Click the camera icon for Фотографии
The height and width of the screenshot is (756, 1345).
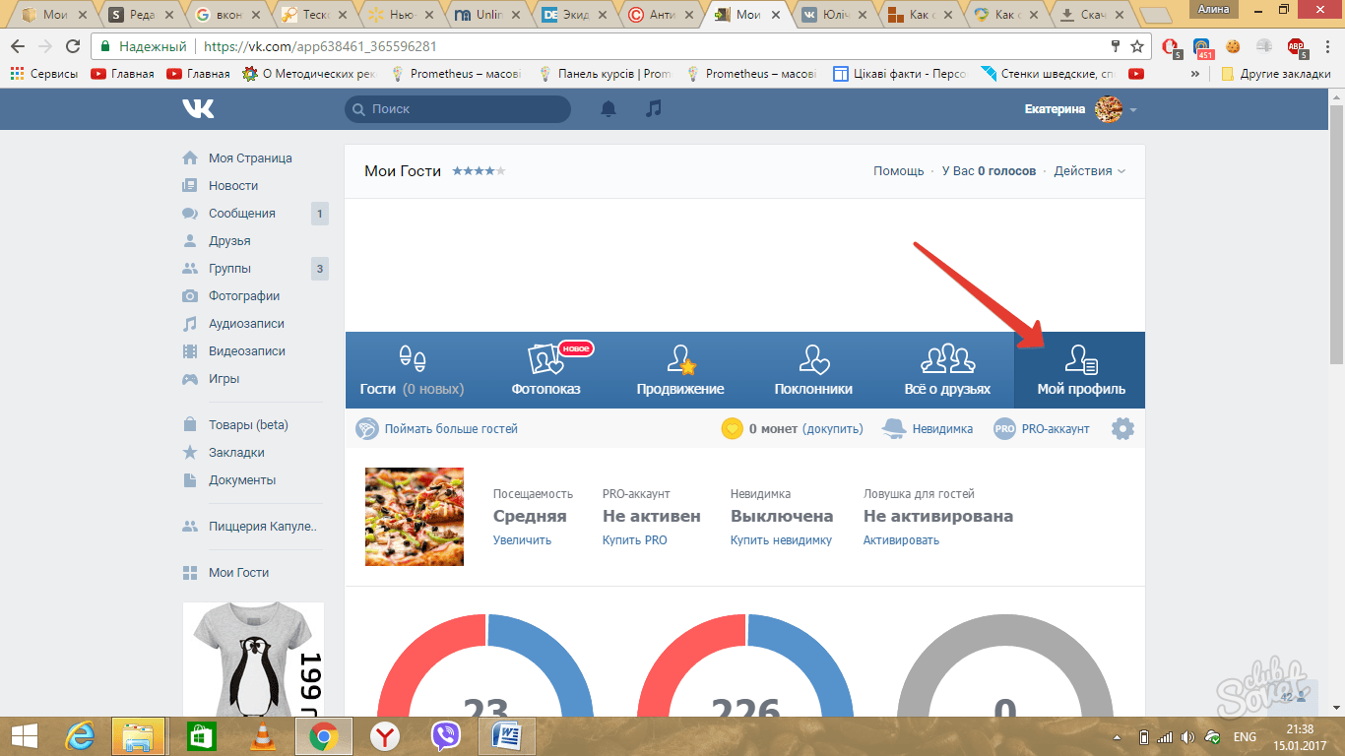[190, 295]
